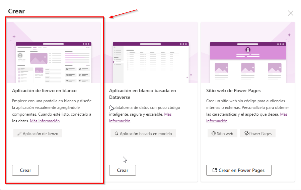301x190 pixels.
Task: Click the description starting Empiece con una pantalla
Action: [52, 111]
